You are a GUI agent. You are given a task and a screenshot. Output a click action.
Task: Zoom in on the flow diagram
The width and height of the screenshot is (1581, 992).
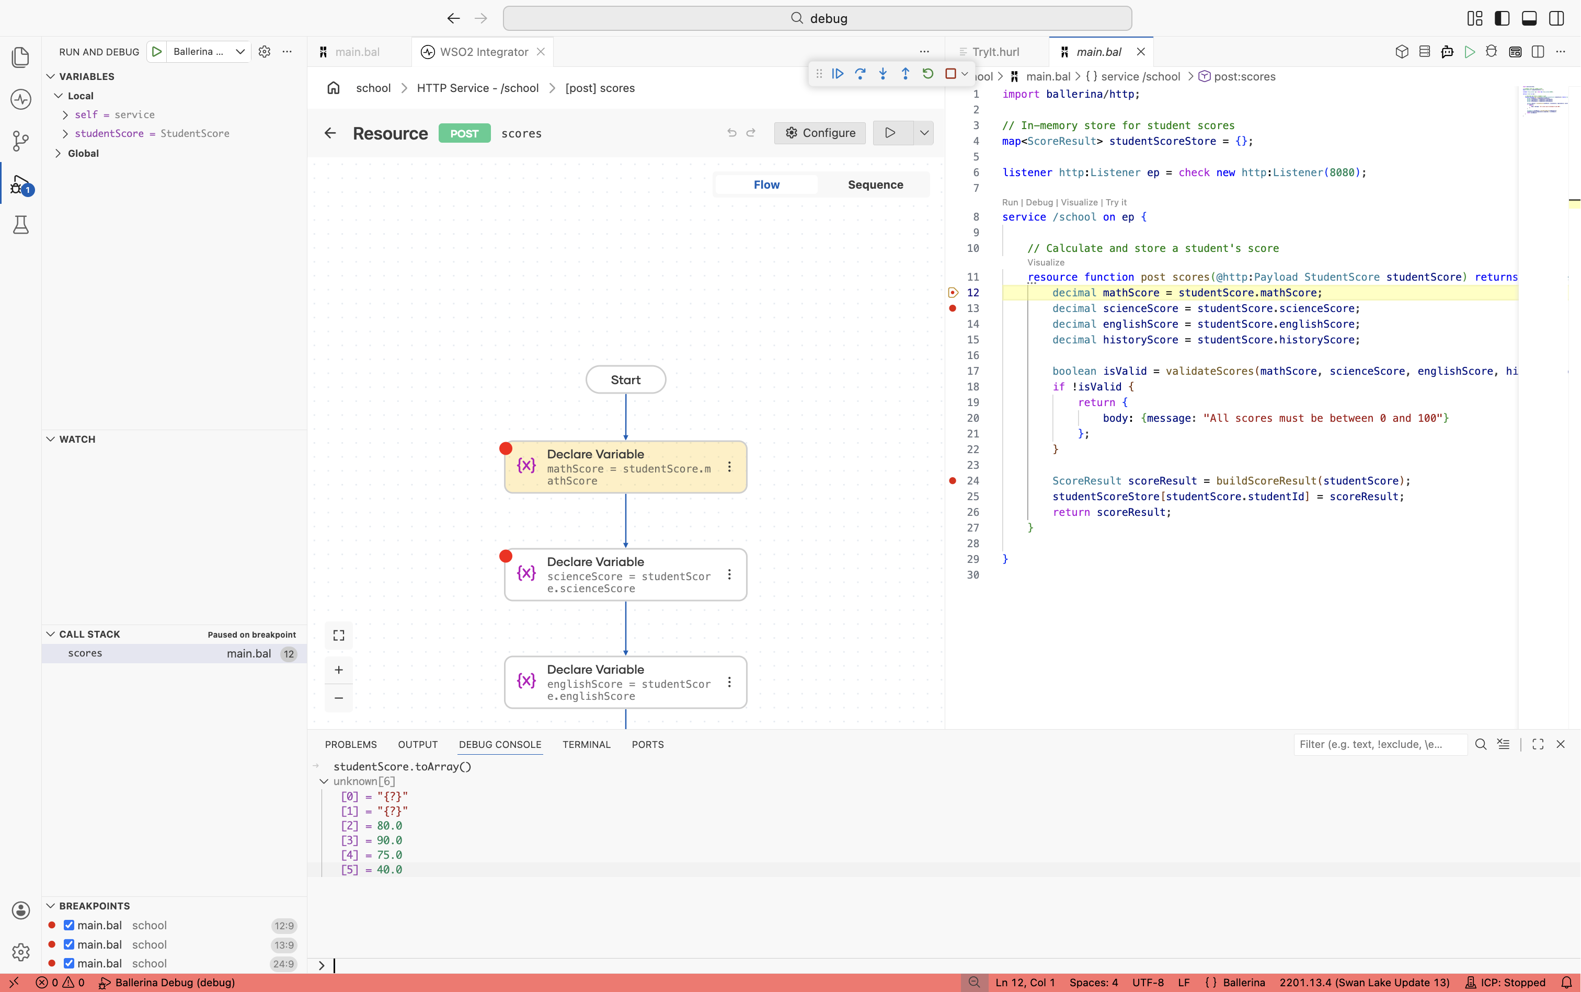(x=339, y=670)
